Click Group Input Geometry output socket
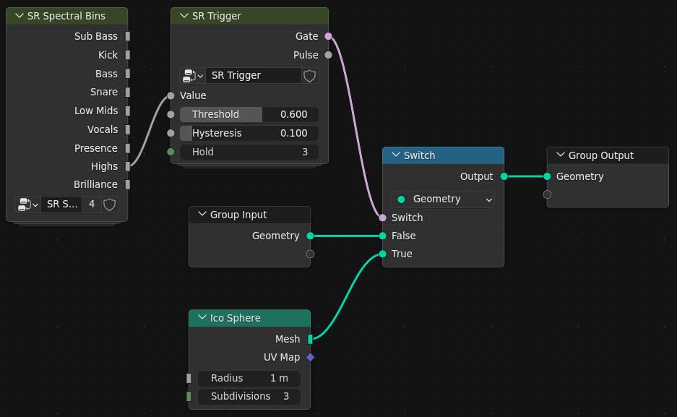Image resolution: width=677 pixels, height=417 pixels. 310,236
